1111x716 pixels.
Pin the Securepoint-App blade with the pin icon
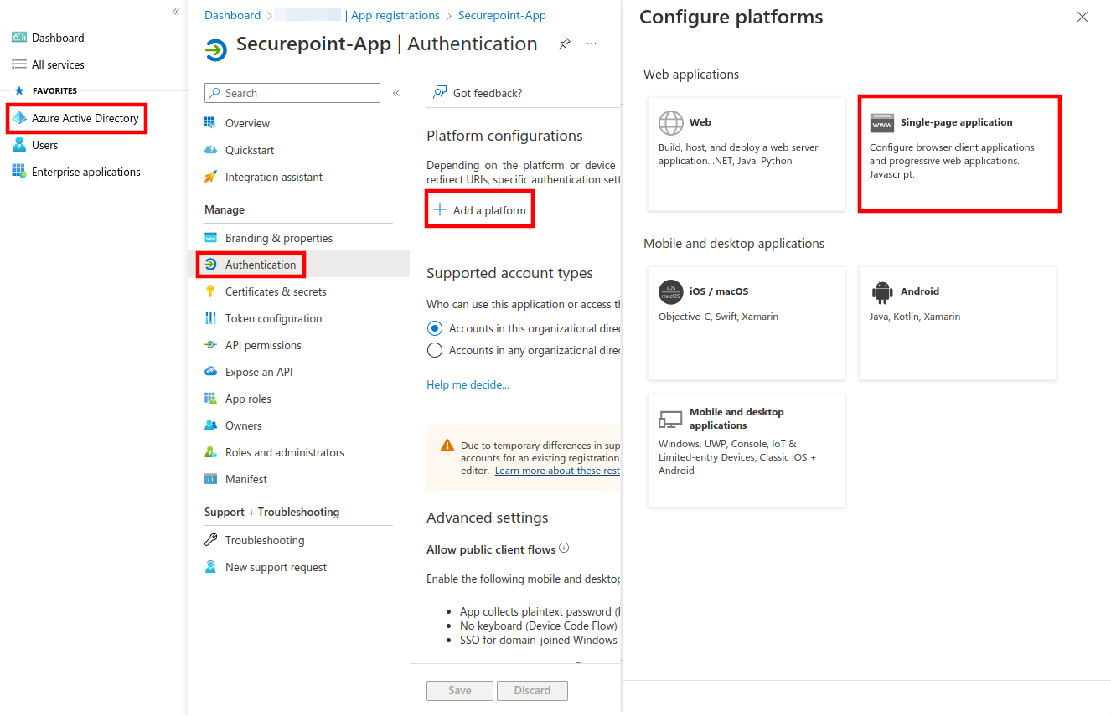[x=565, y=44]
